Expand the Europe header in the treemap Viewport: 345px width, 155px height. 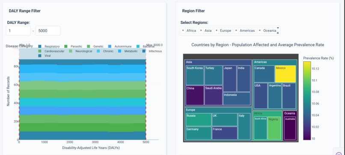pos(218,110)
